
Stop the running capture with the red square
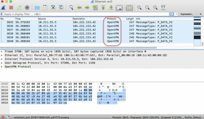11,8
